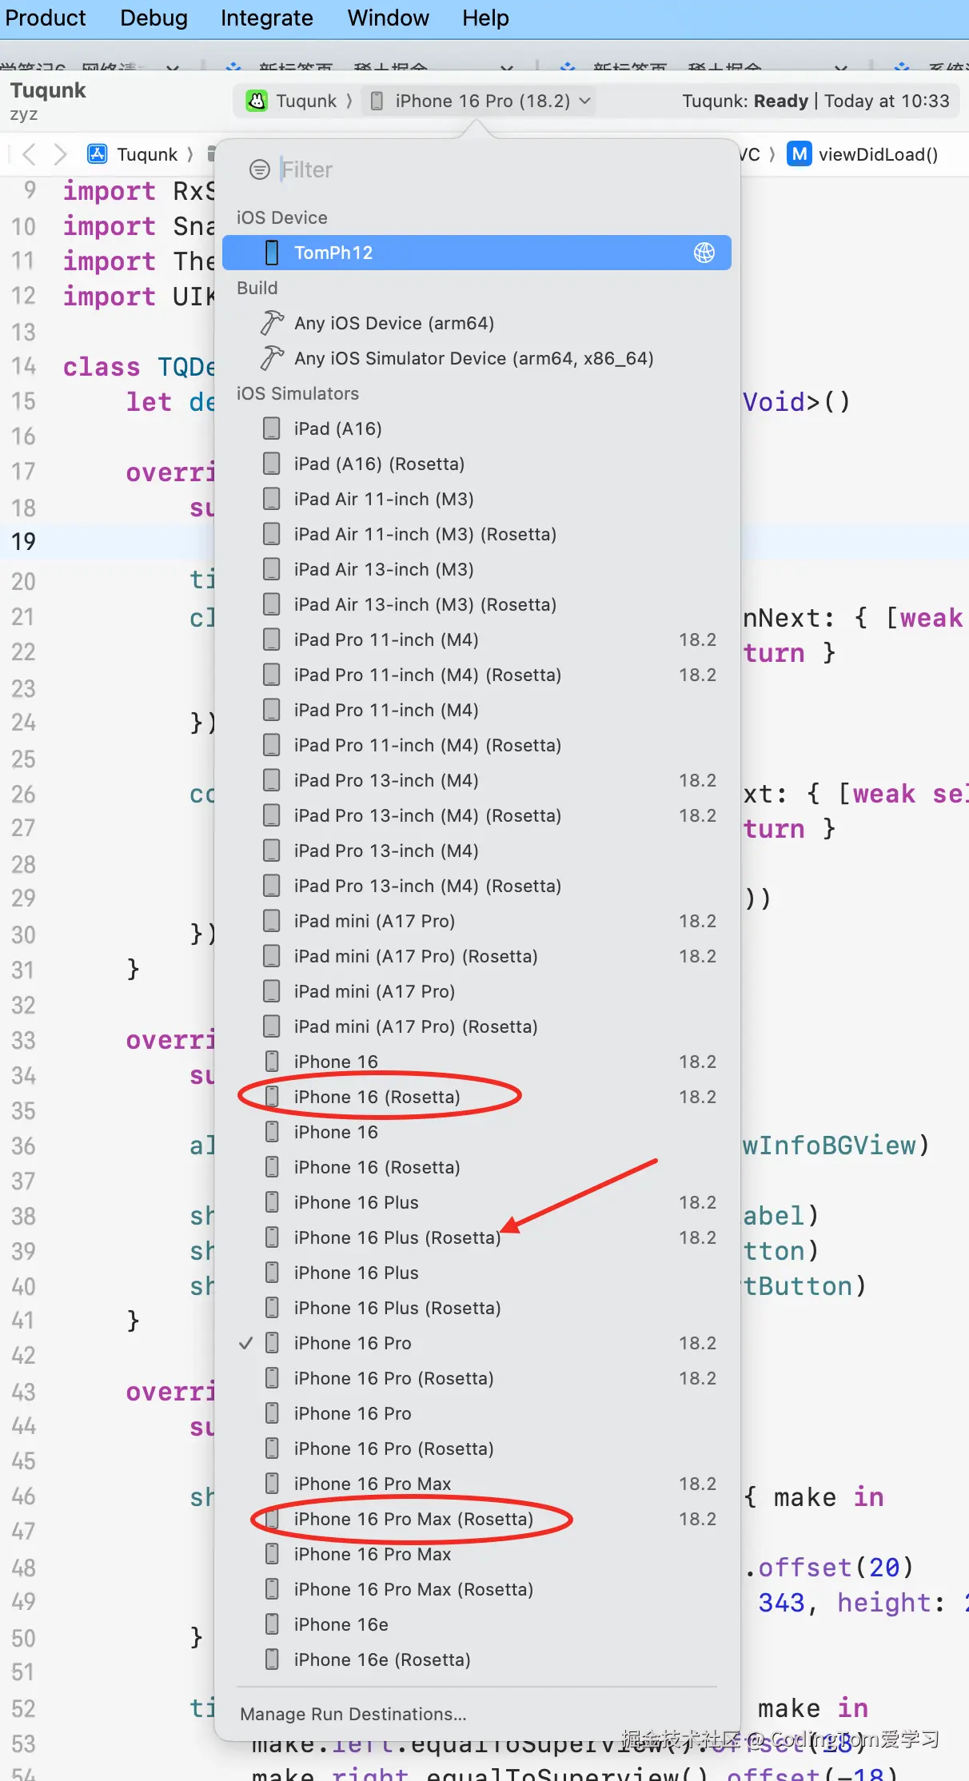Click the Tuqunk project title

click(x=48, y=90)
